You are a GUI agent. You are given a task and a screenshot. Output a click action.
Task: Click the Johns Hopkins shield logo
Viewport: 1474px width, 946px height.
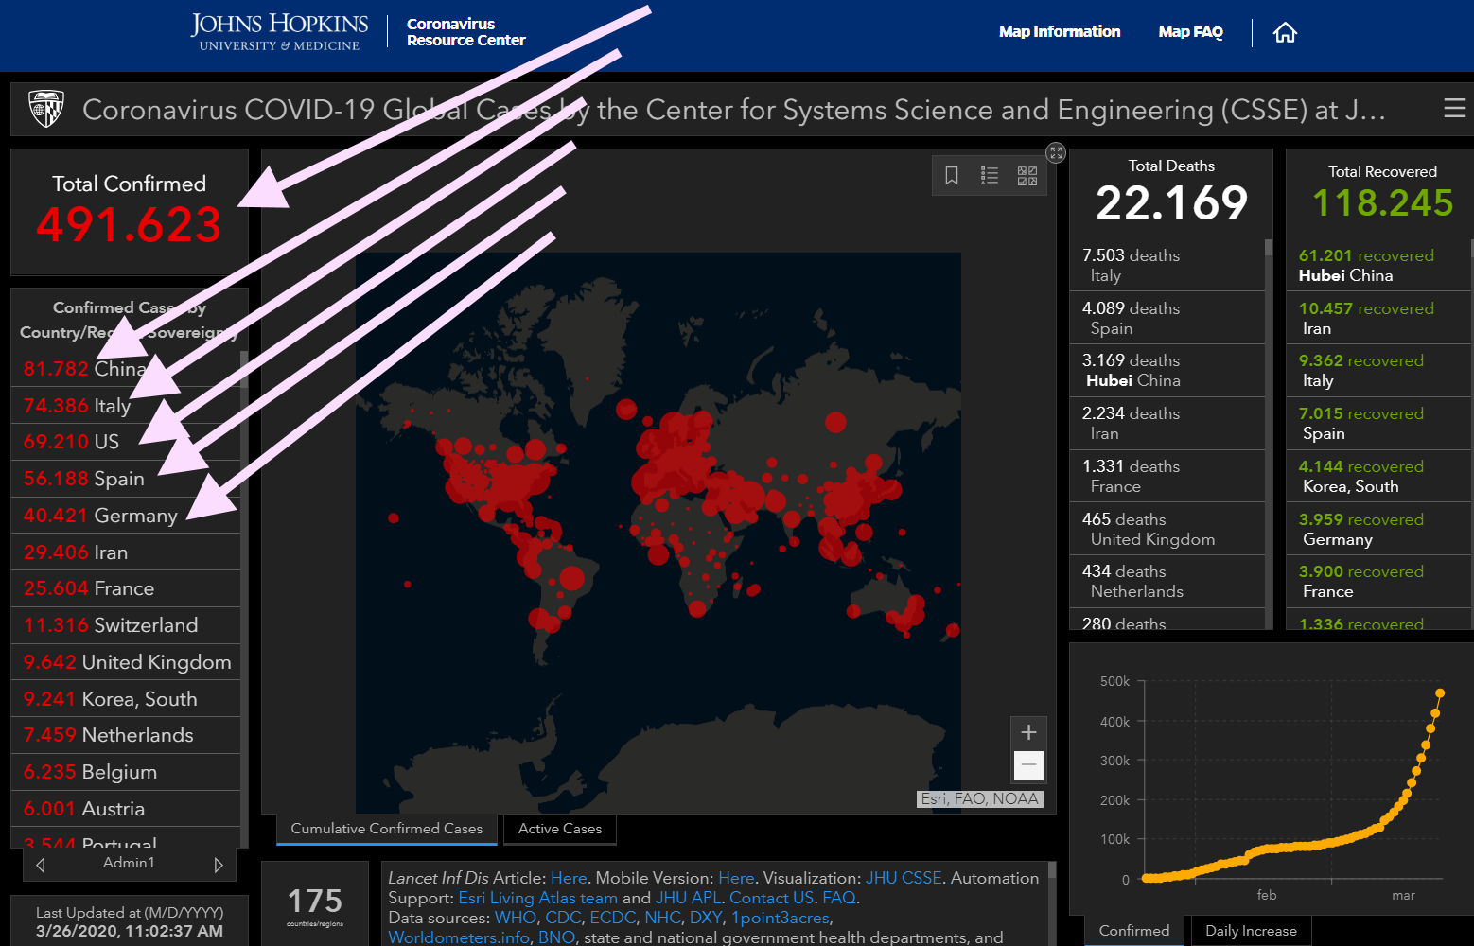point(46,109)
